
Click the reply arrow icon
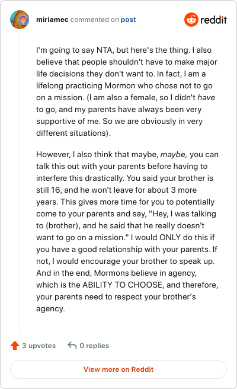[x=72, y=345]
